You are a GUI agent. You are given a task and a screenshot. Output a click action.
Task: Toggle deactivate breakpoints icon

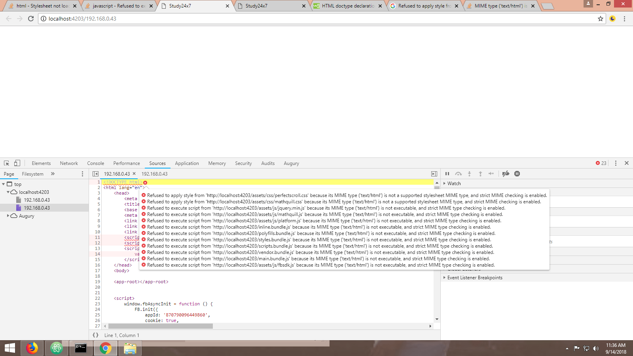click(506, 174)
